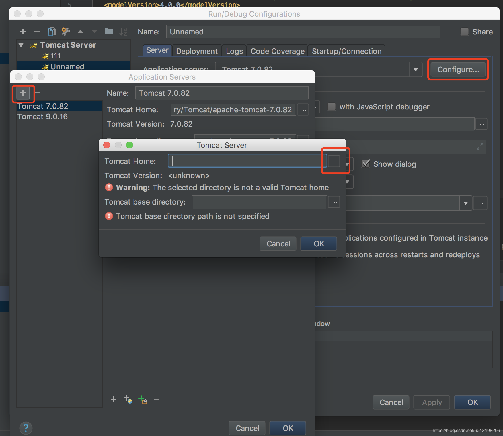Screen dimensions: 503x436
Task: Enable with JavaScript debugger checkbox
Action: tap(332, 107)
